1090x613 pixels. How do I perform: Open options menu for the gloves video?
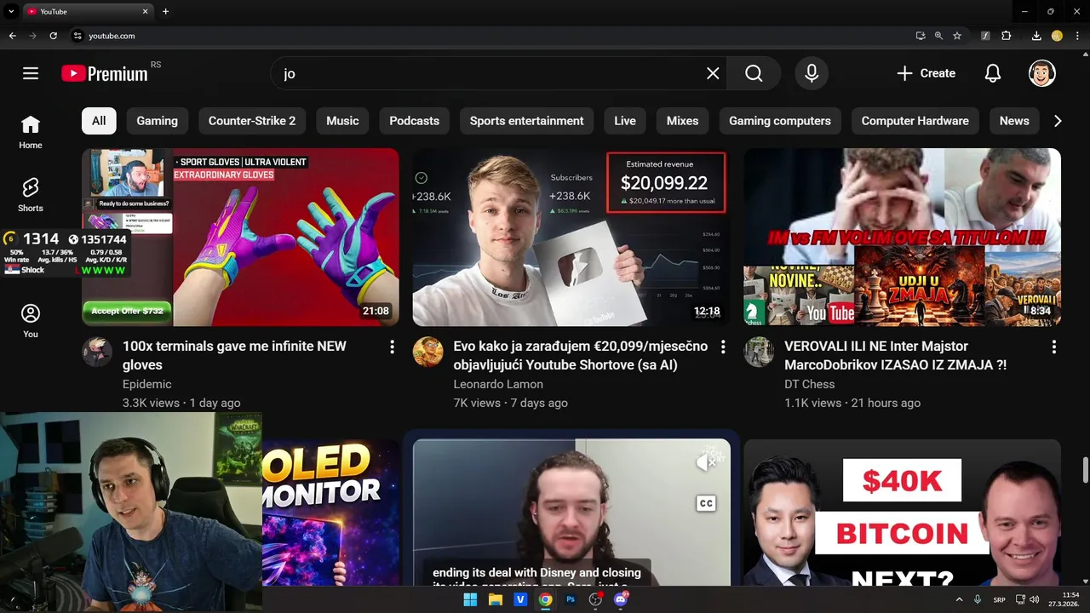click(392, 347)
